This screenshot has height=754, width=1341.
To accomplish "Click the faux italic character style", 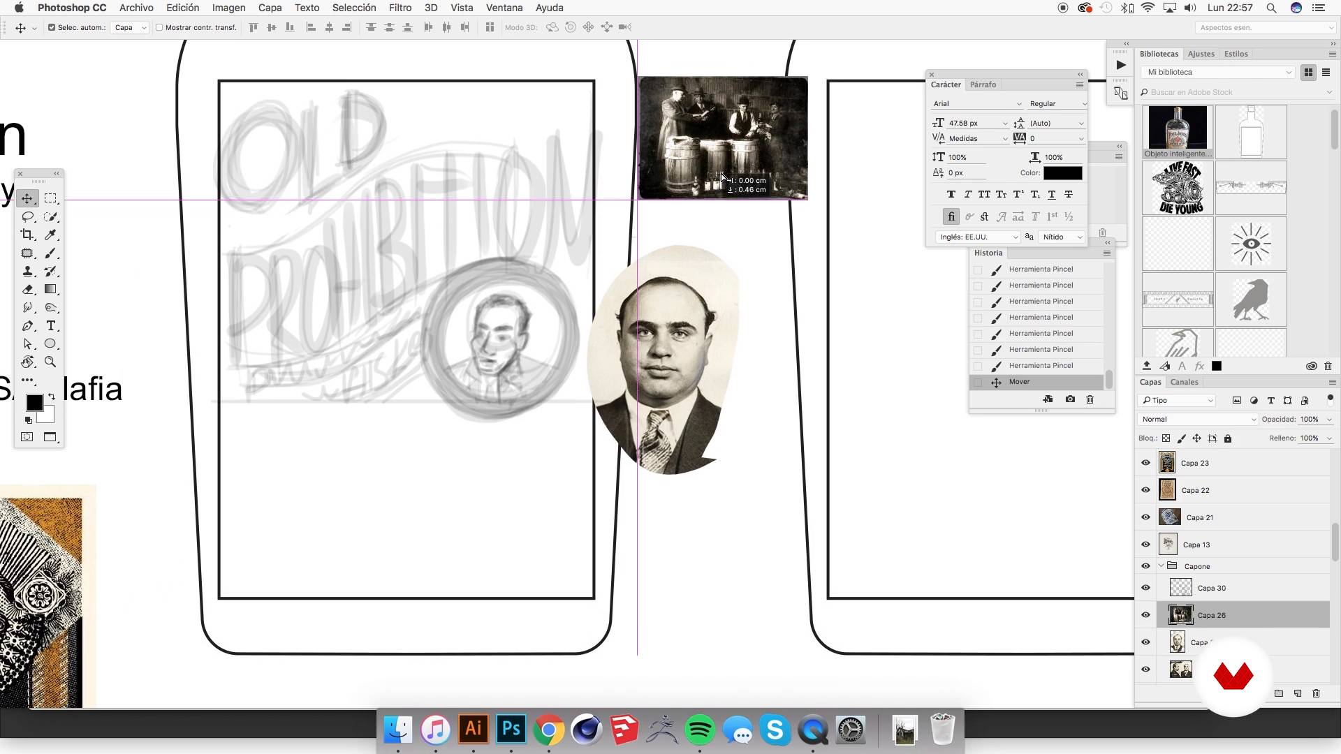I will coord(967,195).
